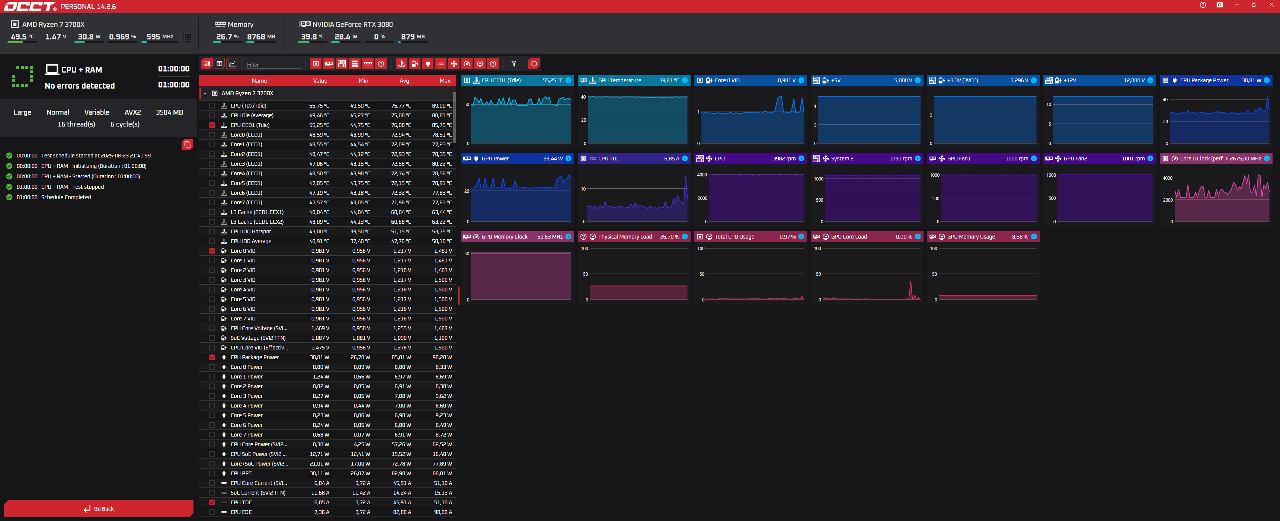This screenshot has width=1280, height=521.
Task: Check the CPU (Tctl/Tdie) checkbox
Action: tap(212, 106)
